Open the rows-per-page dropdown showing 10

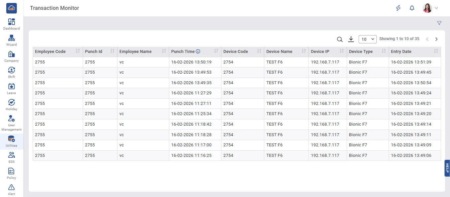coord(368,39)
